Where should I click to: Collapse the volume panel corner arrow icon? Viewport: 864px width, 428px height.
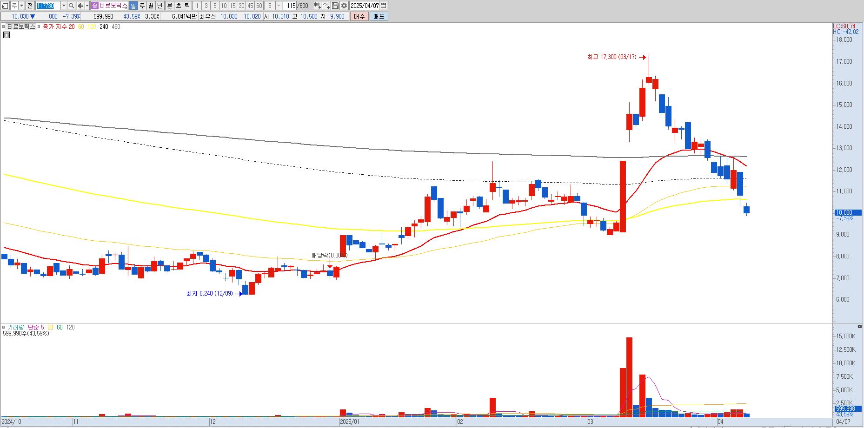859,327
